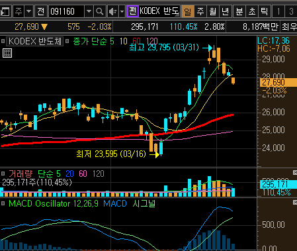
Task: Select the 주 weekly chart period tab
Action: 200,11
